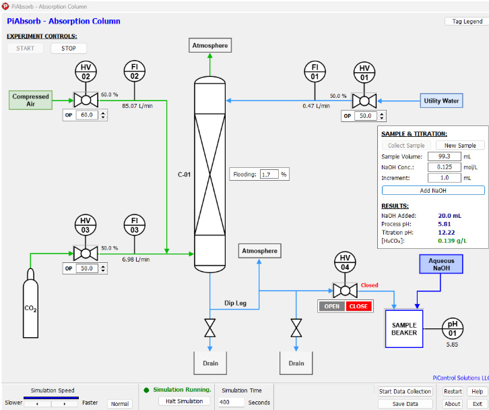
Task: Click the HV 03 OP field showing 50.0
Action: coord(88,268)
